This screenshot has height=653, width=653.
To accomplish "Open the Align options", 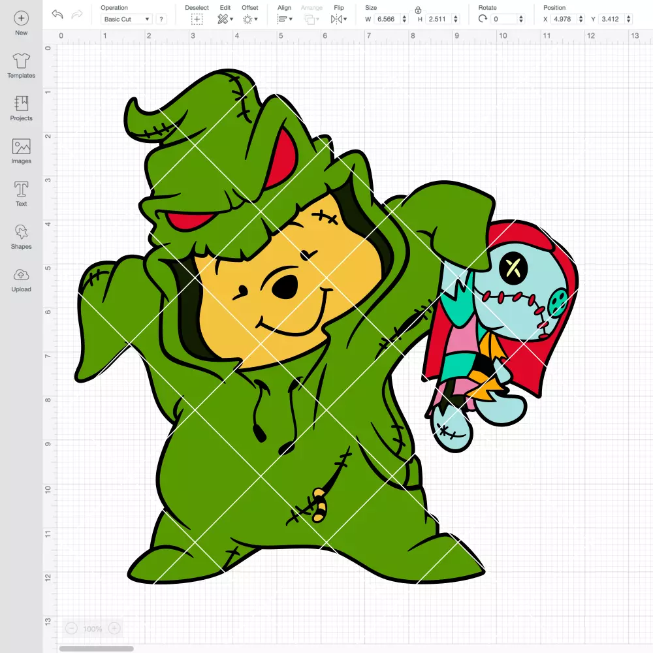I will point(282,19).
